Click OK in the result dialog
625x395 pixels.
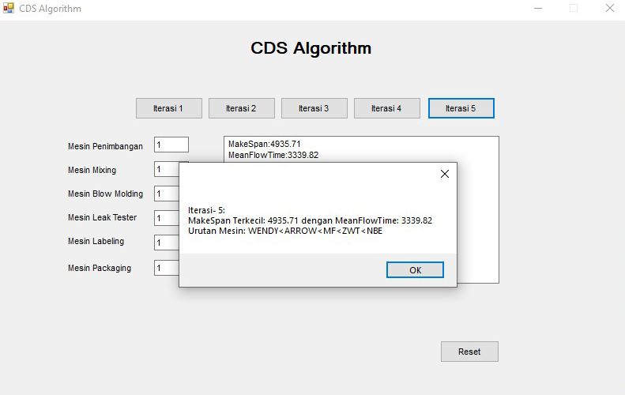pos(415,270)
